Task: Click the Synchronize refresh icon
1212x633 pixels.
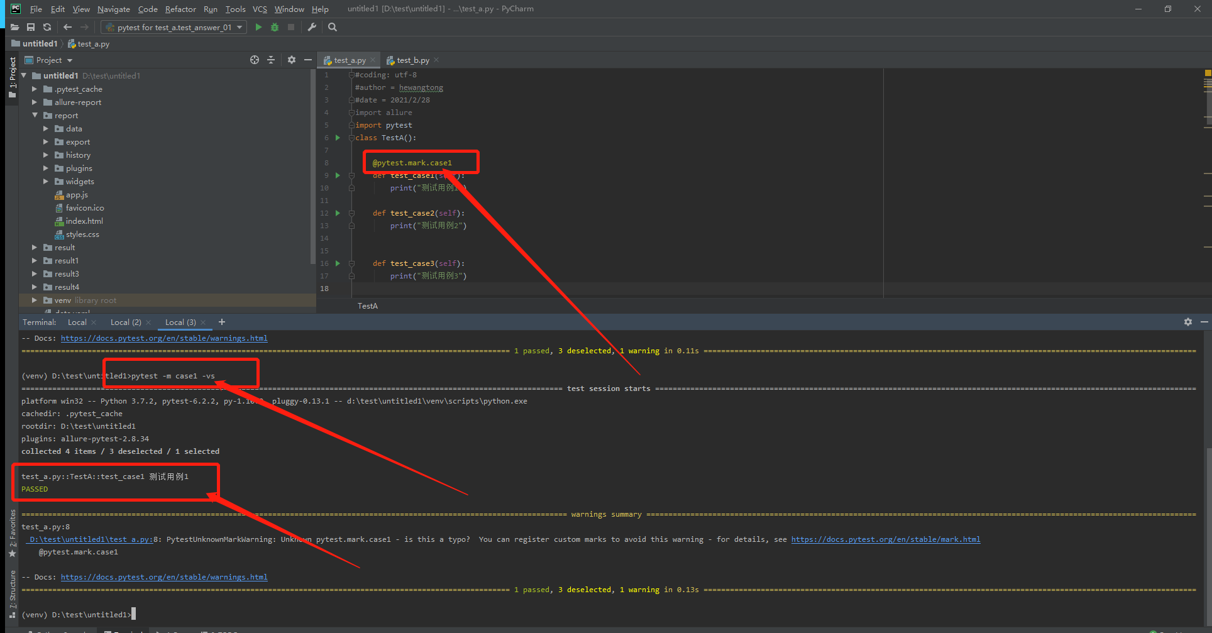Action: point(47,27)
